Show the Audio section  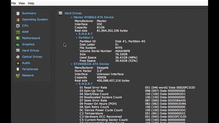pyautogui.click(x=26, y=63)
